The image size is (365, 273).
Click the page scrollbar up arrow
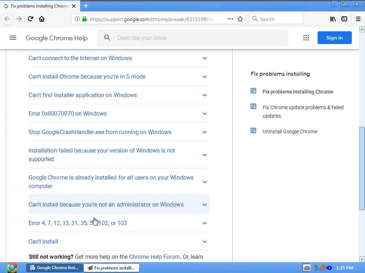point(362,30)
